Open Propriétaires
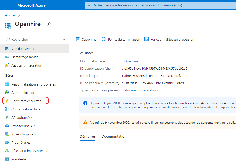This screenshot has width=236, height=164. pos(21,142)
